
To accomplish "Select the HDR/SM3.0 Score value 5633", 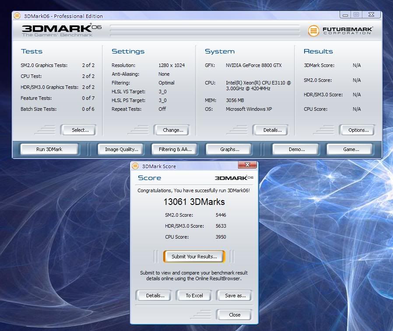I will coord(221,226).
